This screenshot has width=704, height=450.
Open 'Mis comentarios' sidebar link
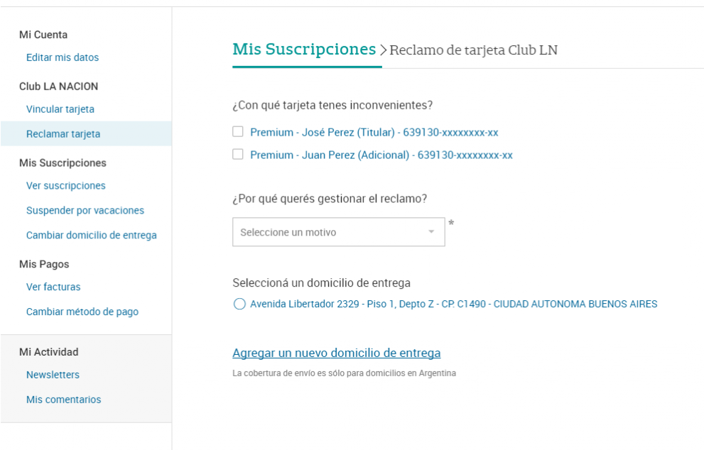tap(63, 400)
